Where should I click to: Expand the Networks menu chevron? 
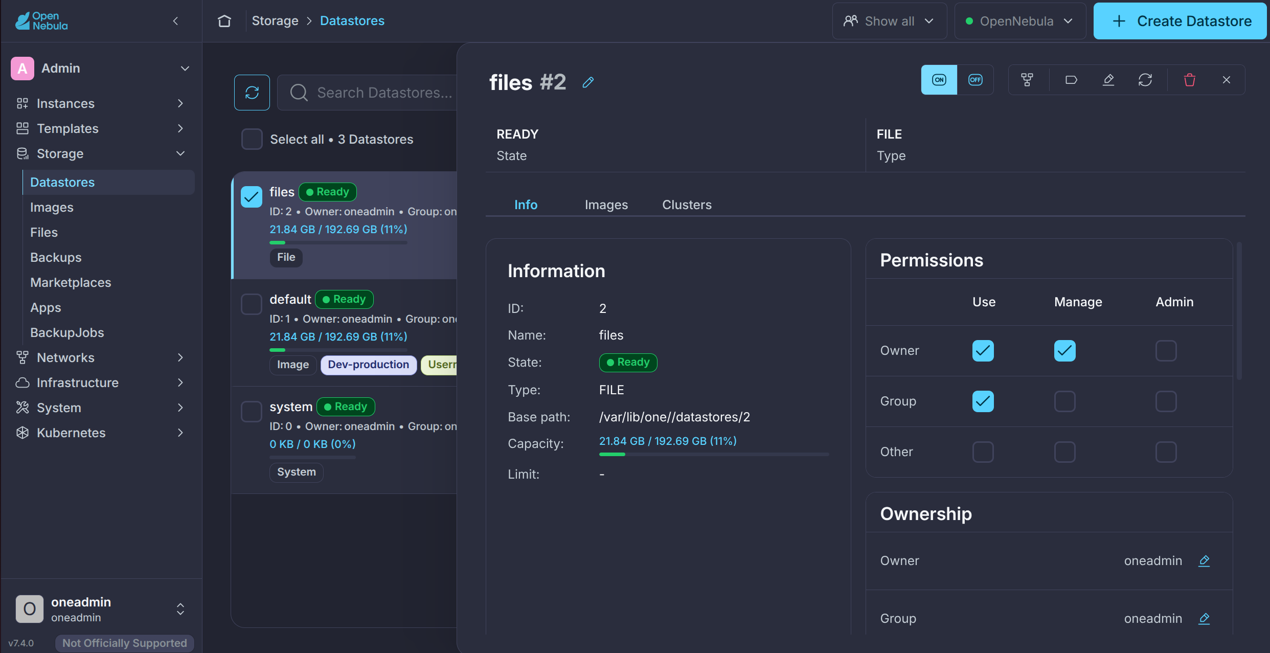[x=180, y=357]
